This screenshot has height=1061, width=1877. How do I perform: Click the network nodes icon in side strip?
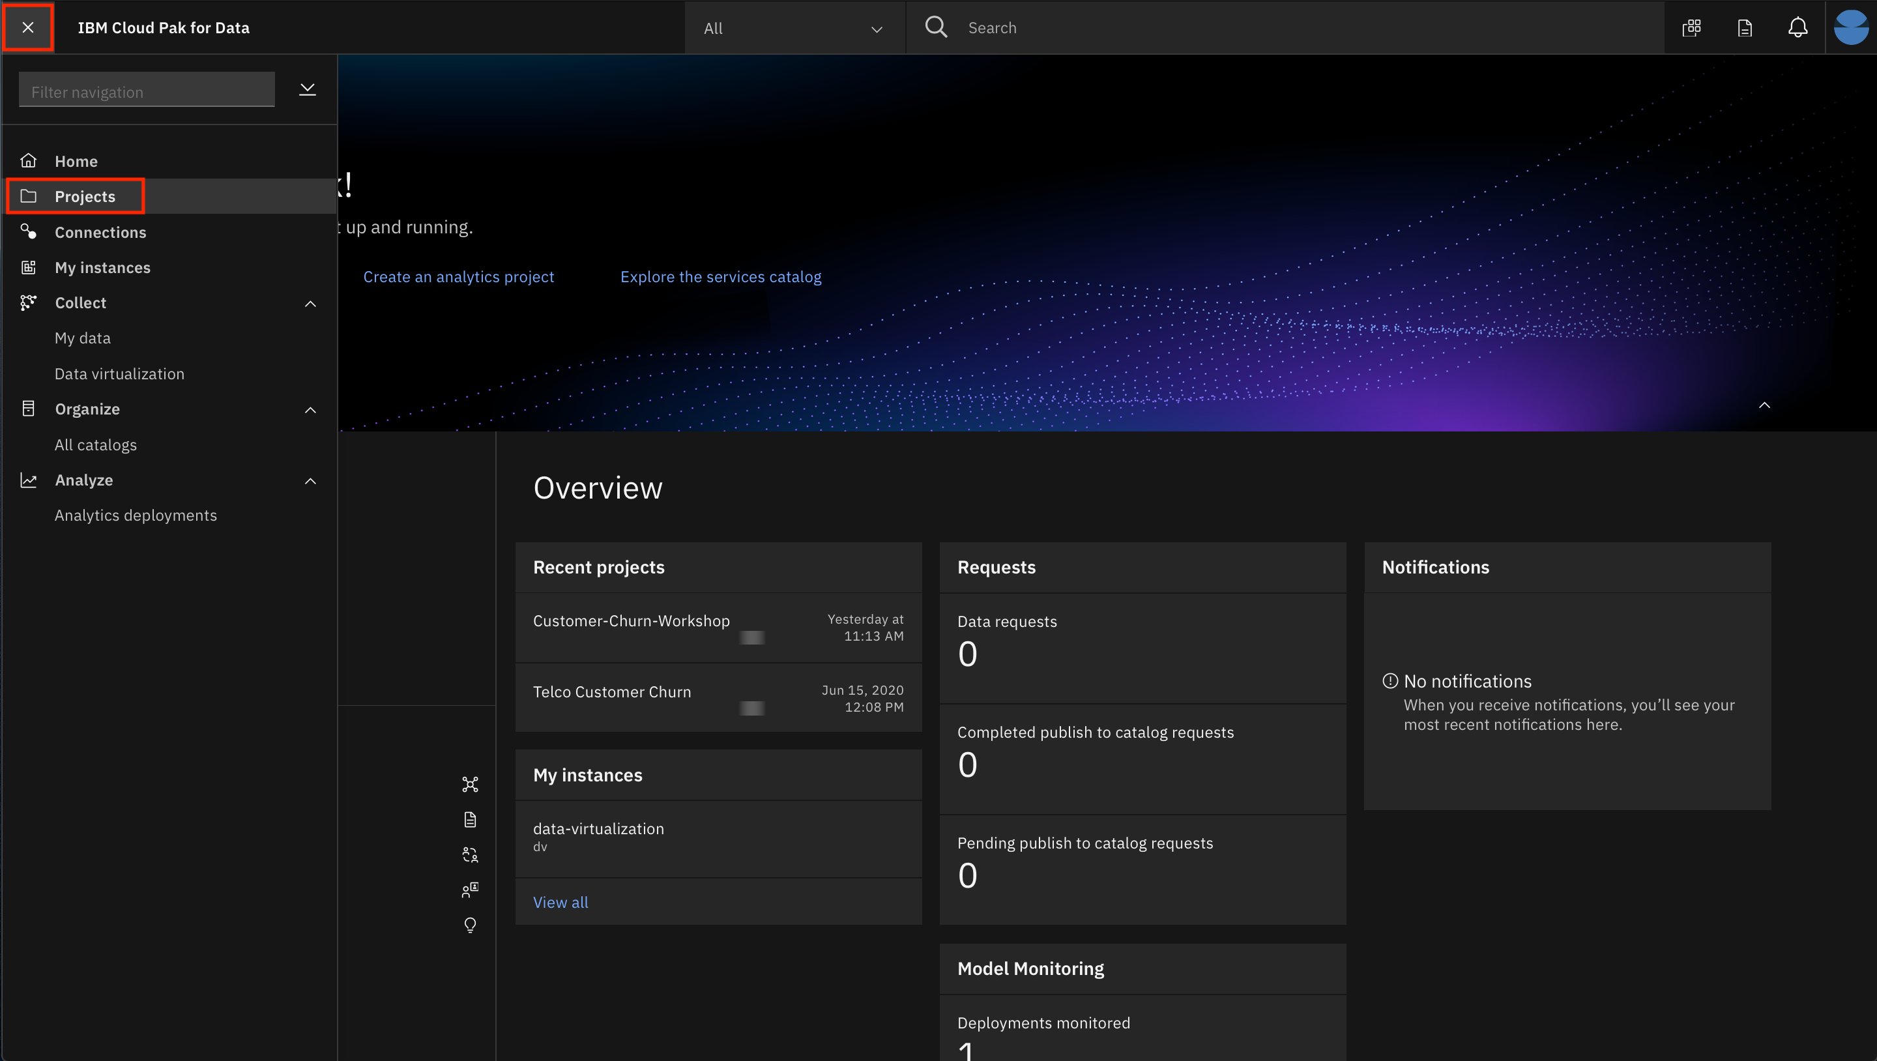470,784
